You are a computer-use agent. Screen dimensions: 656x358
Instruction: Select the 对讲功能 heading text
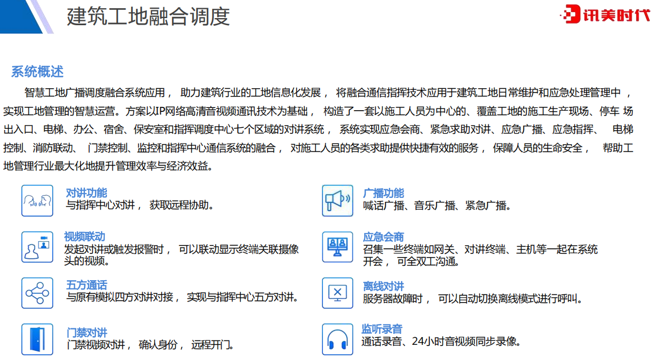pyautogui.click(x=86, y=193)
